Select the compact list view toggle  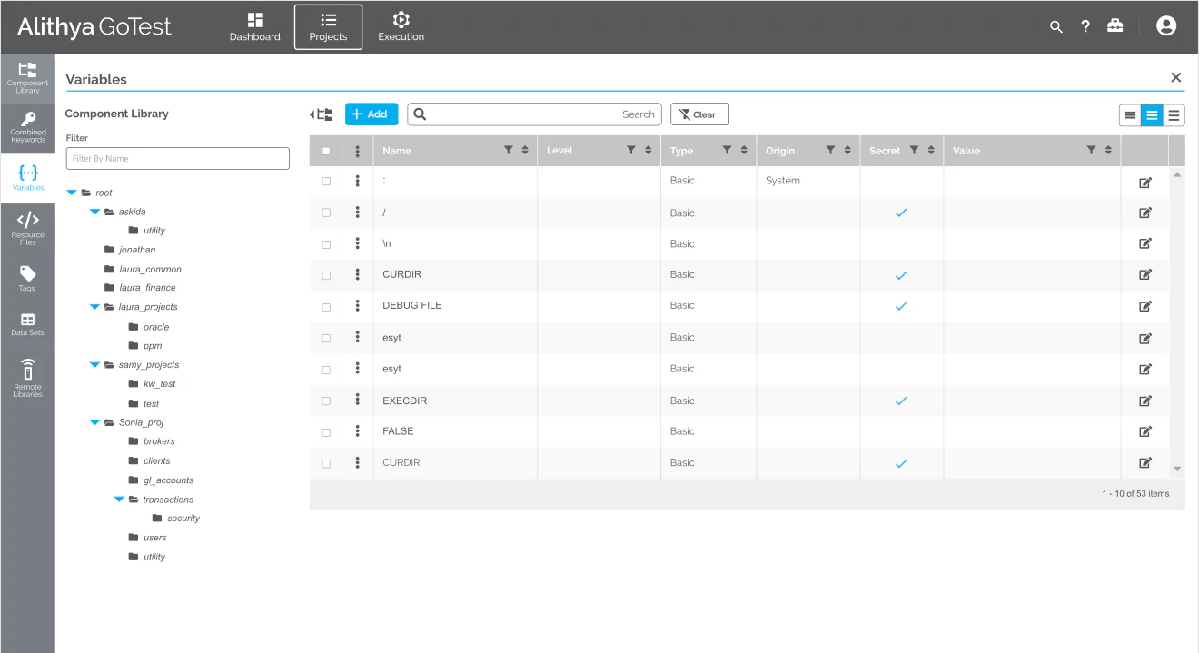point(1130,115)
